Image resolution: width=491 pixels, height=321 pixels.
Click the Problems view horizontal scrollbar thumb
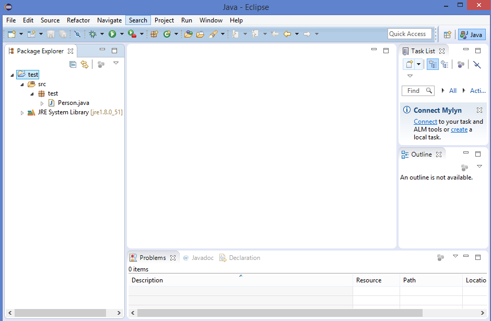[x=279, y=313]
